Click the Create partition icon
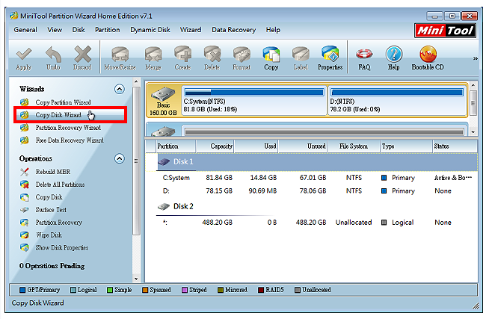The height and width of the screenshot is (319, 492). (x=182, y=54)
